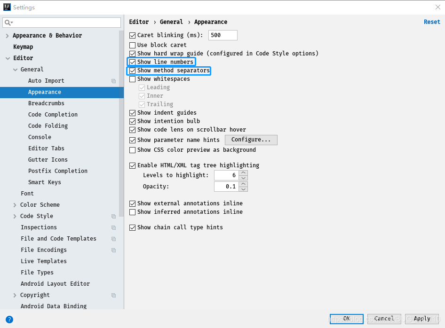Screen dimensions: 445x328
Task: Click the icon next to Inspections
Action: pyautogui.click(x=113, y=227)
